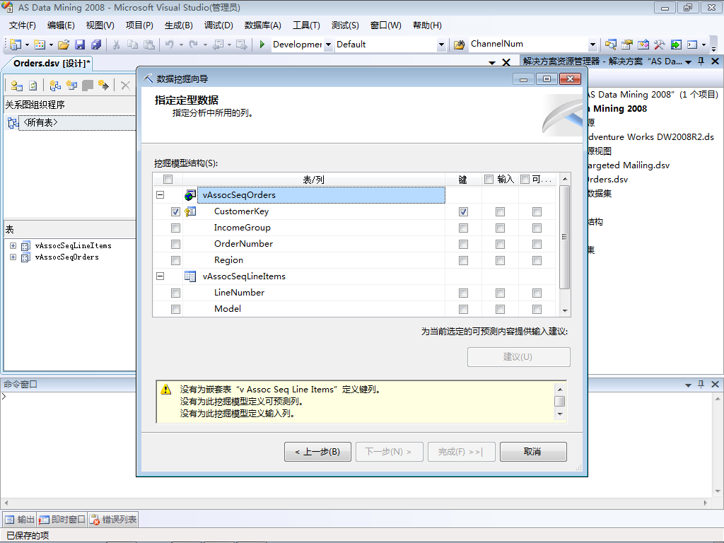Click the Cut scissors toolbar icon
This screenshot has height=543, width=724.
coord(117,45)
